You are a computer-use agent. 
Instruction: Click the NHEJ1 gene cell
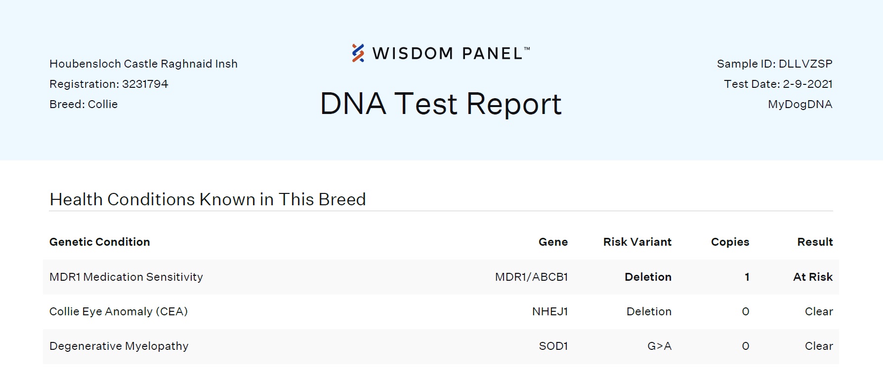point(550,311)
